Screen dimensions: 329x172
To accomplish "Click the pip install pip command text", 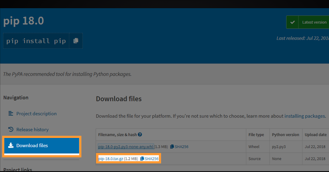I will [x=36, y=41].
